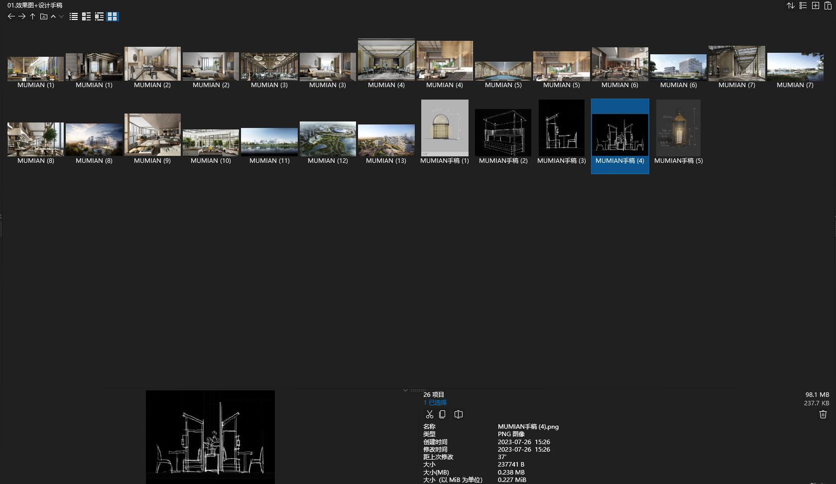The height and width of the screenshot is (484, 836).
Task: Click the sort order arrows icon
Action: tap(790, 5)
